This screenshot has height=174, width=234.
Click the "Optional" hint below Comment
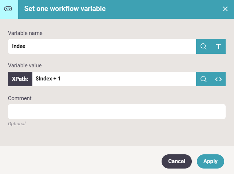tap(17, 124)
